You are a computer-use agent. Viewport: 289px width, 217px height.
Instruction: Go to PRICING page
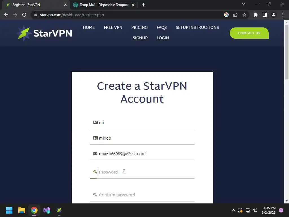(139, 27)
